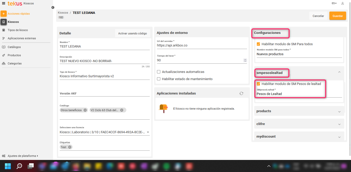
Task: Collapse the sidebar with arrow icon
Action: pyautogui.click(x=53, y=7)
